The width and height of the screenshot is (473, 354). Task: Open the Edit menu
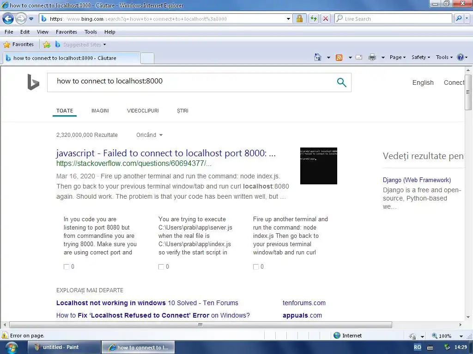25,32
